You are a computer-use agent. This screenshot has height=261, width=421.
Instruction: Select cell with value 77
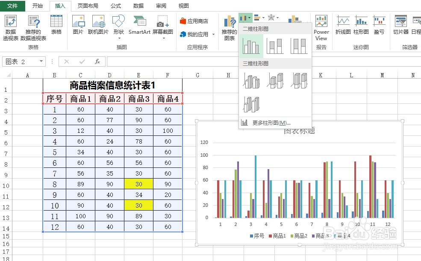(110, 120)
